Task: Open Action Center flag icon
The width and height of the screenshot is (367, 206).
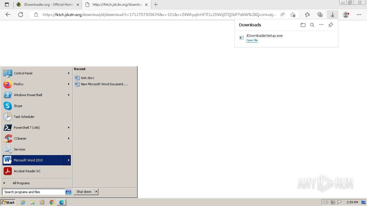Action: [340, 202]
